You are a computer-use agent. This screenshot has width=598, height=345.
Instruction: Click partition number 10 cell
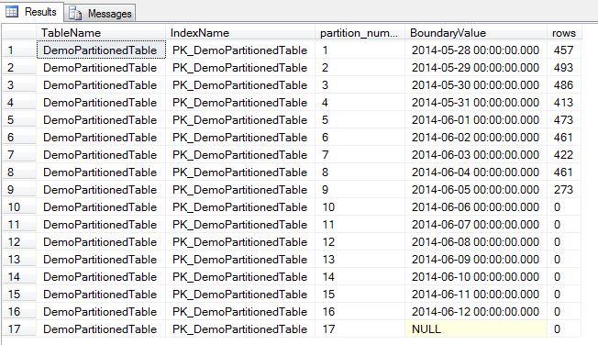click(360, 206)
